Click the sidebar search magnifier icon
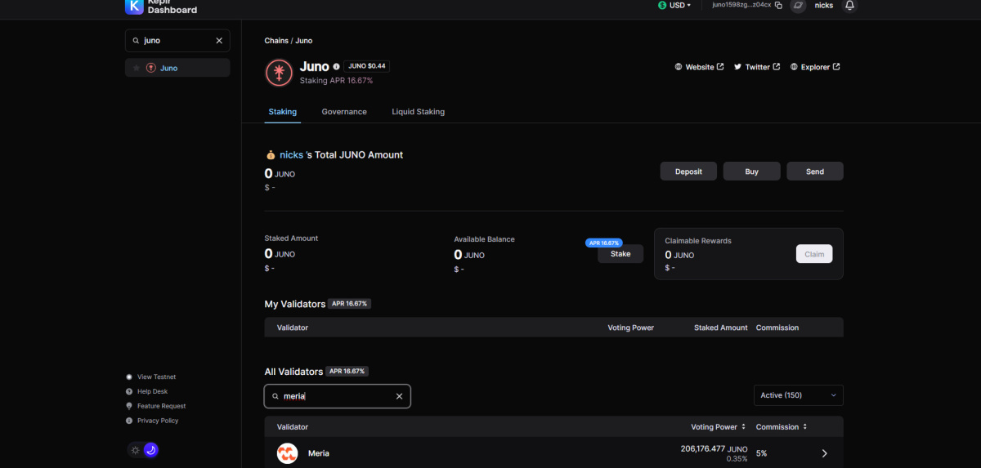This screenshot has width=981, height=468. pos(135,40)
